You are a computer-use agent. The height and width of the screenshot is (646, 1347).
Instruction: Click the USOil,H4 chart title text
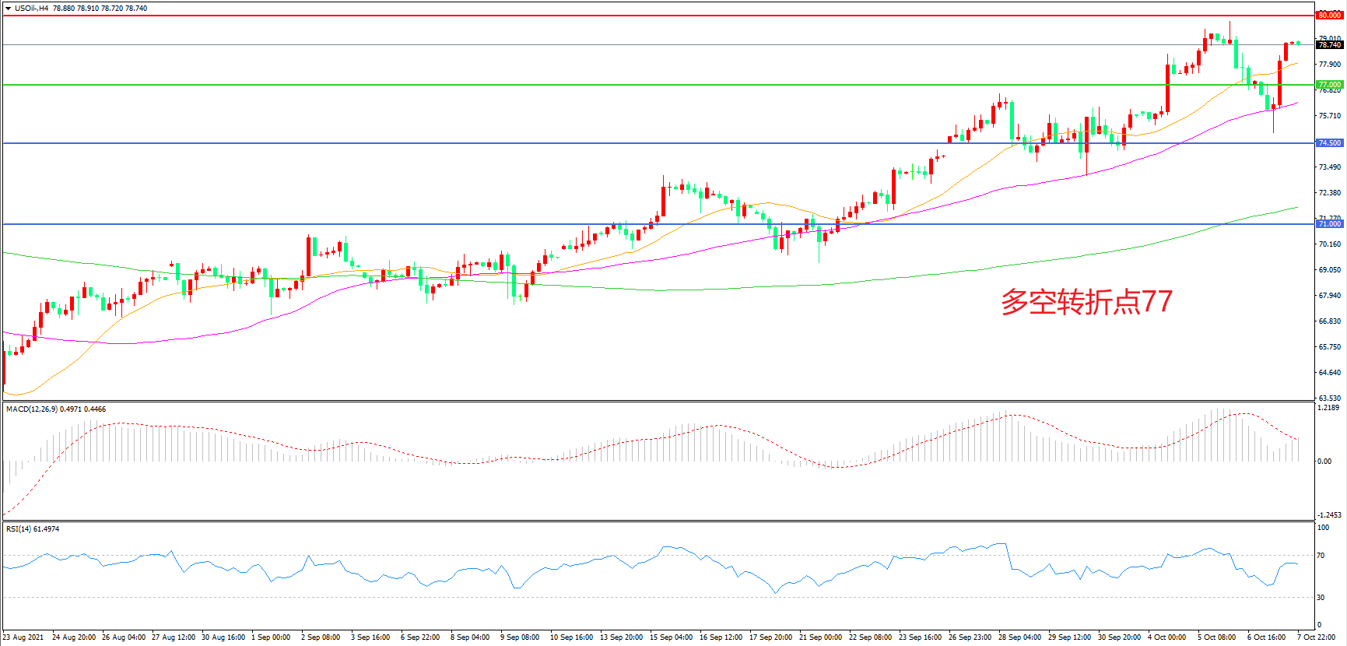[31, 9]
